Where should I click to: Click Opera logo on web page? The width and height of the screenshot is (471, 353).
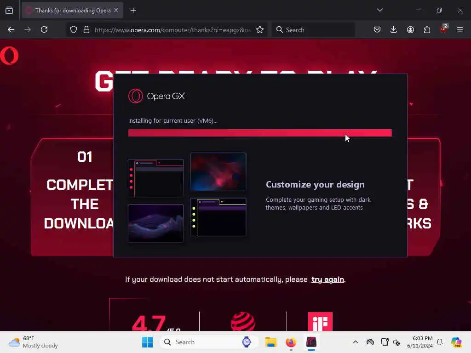point(9,56)
